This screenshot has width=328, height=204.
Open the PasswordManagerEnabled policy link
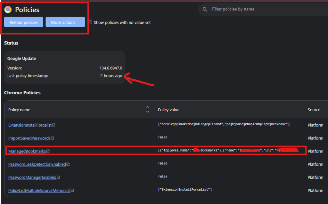[32, 177]
